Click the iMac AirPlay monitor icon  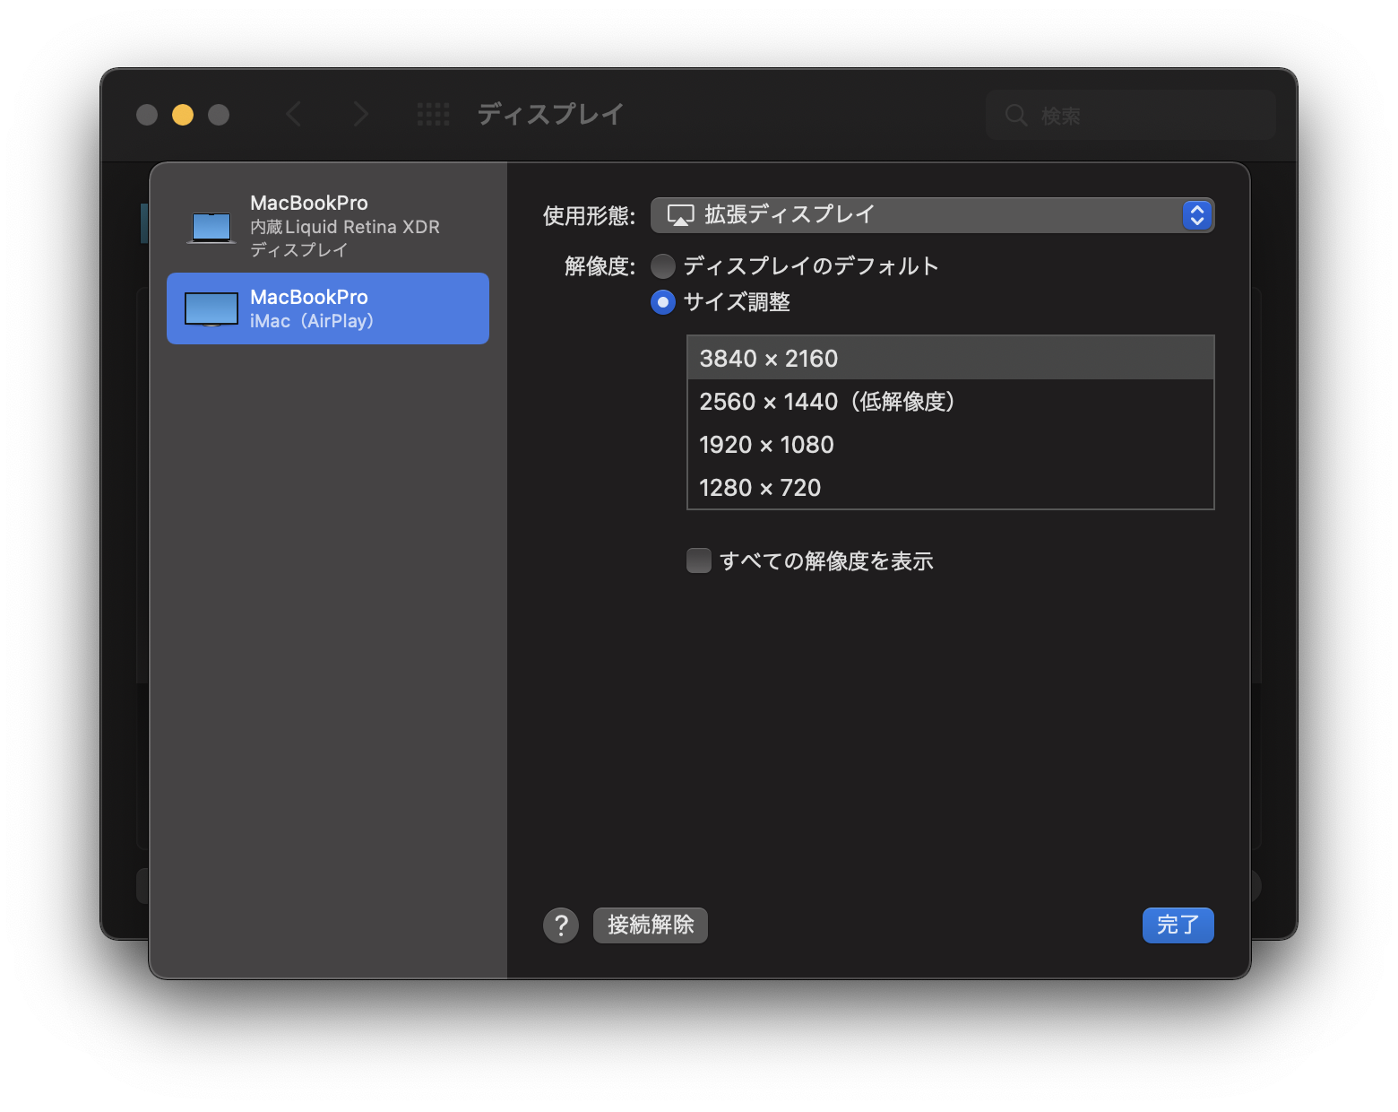[211, 309]
